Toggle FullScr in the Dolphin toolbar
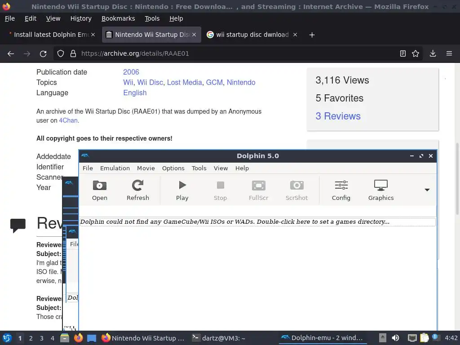Image resolution: width=460 pixels, height=345 pixels. 258,190
